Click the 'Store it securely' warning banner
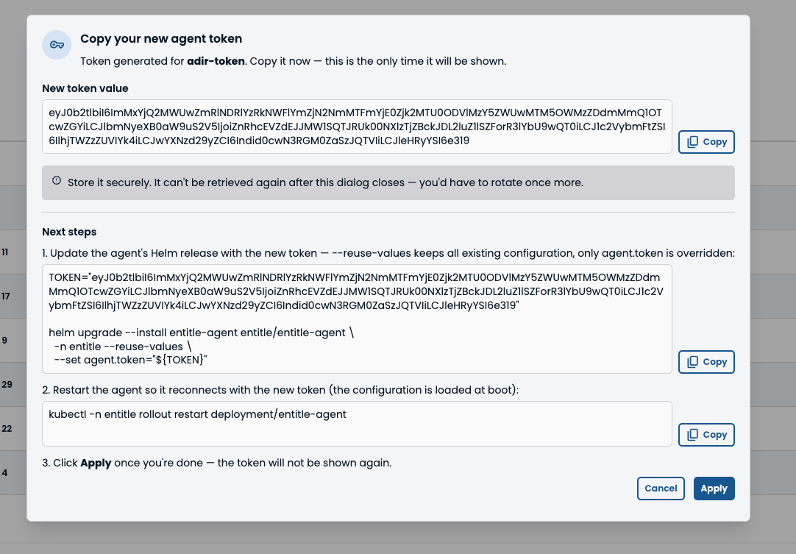 [388, 182]
